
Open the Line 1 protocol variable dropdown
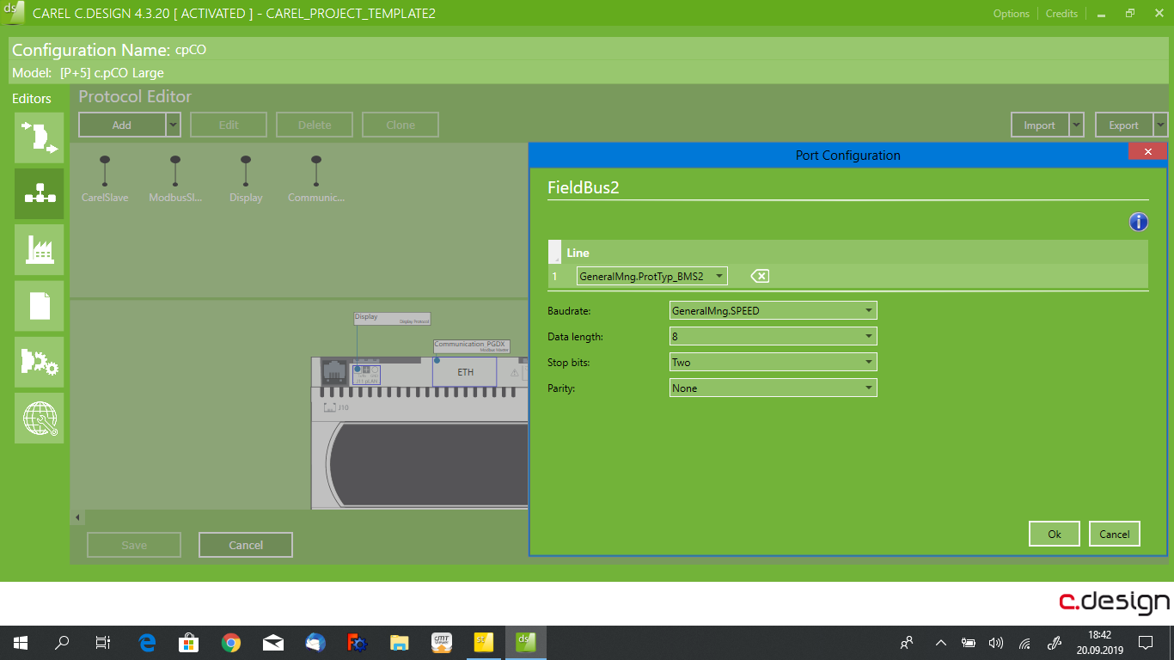pyautogui.click(x=652, y=276)
